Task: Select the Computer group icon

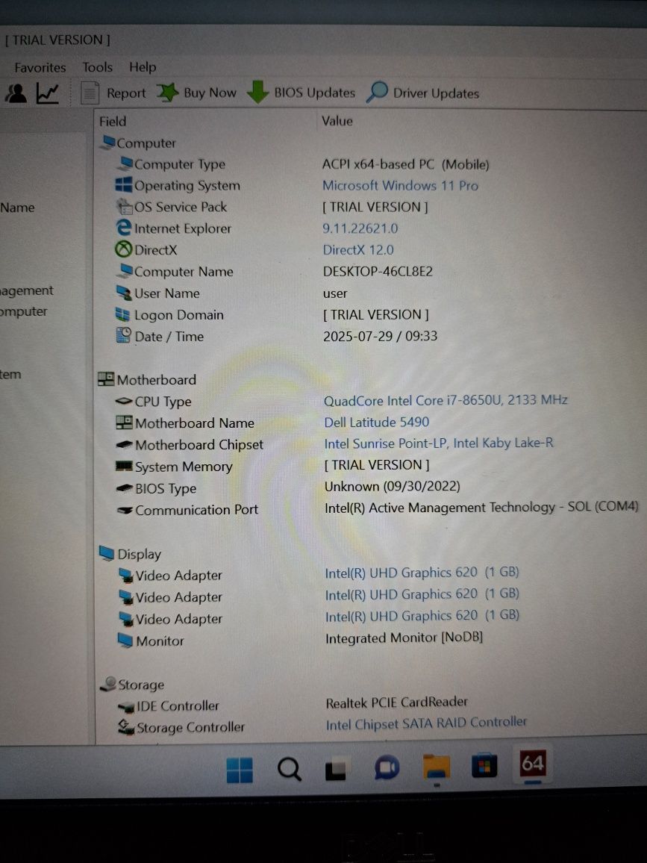Action: click(x=107, y=142)
